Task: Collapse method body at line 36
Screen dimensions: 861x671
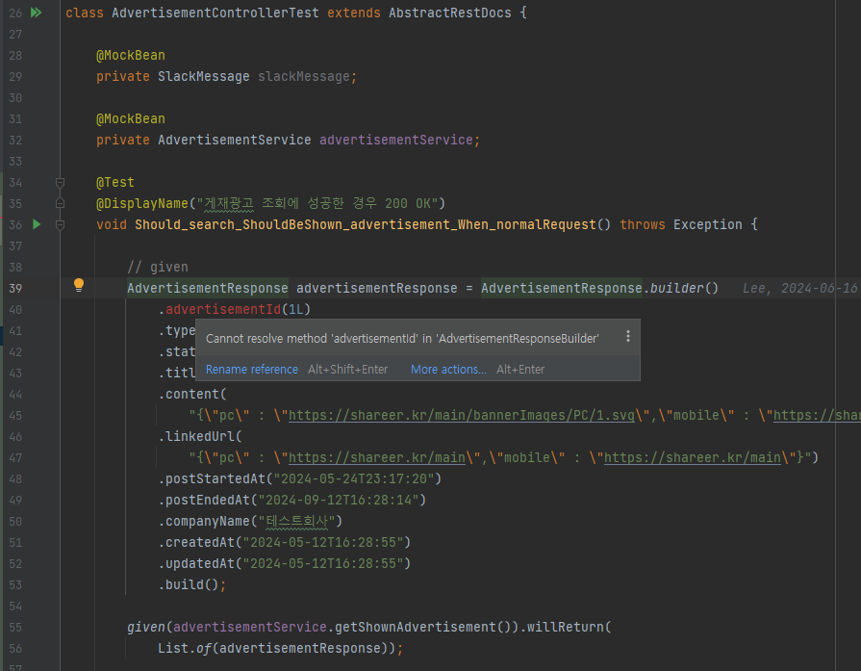Action: point(60,224)
